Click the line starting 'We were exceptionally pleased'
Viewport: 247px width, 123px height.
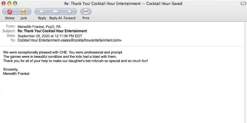pyautogui.click(x=63, y=52)
